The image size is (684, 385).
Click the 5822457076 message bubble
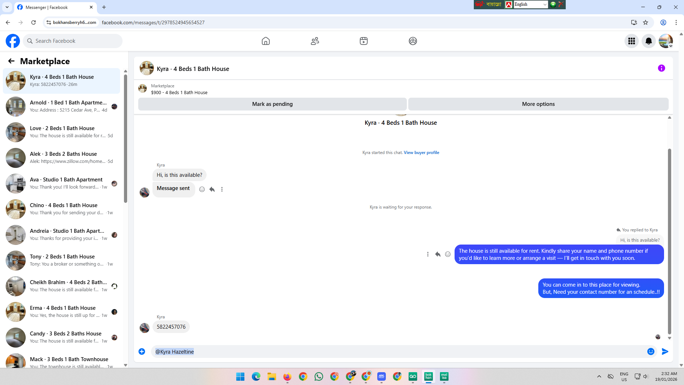pos(171,327)
